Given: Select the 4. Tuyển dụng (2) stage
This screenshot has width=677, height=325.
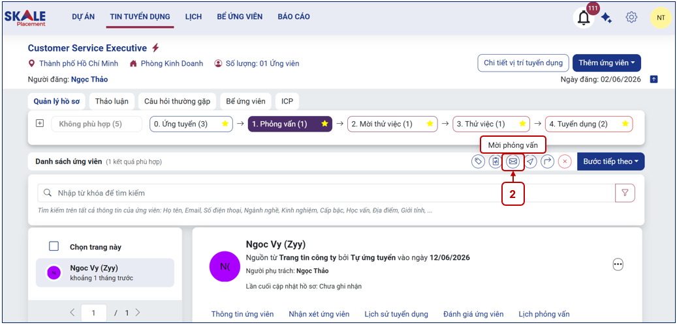Looking at the screenshot, I should pos(589,124).
